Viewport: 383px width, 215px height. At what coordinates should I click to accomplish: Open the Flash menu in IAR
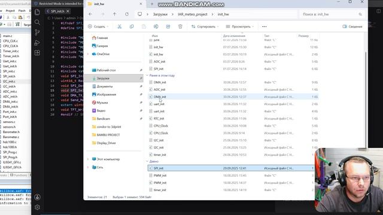(22, 11)
